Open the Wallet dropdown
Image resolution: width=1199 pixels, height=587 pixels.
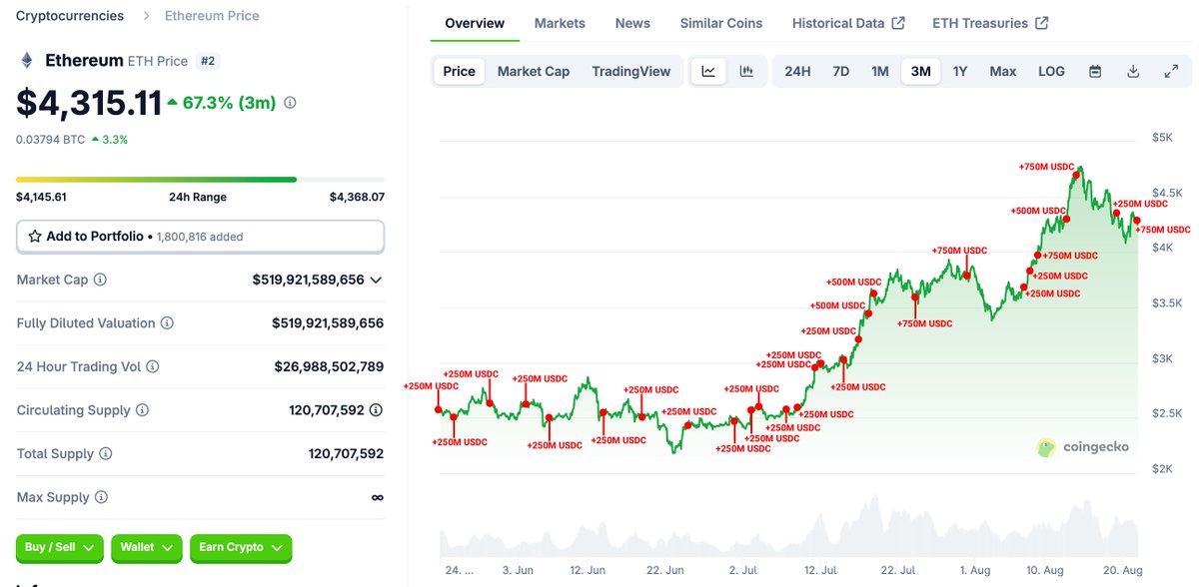(x=147, y=547)
